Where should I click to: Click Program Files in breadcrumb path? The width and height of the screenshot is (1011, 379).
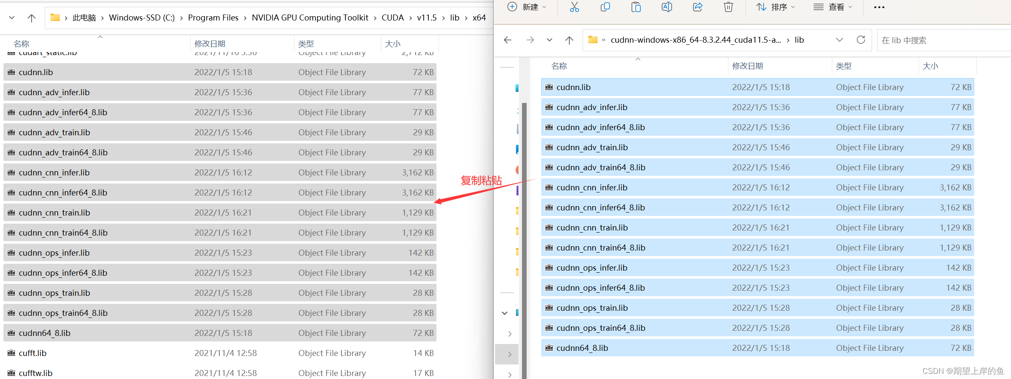tap(213, 17)
